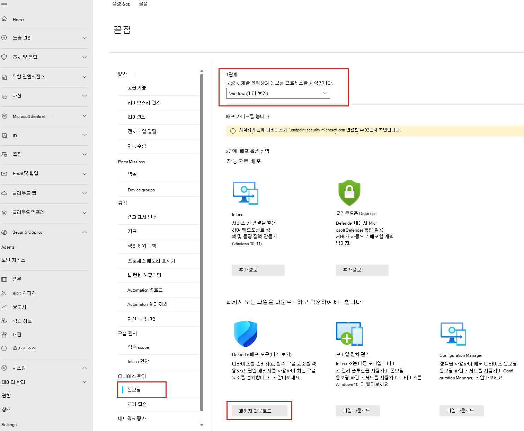Click the Configuration Manager icon
This screenshot has width=524, height=431.
coord(453,334)
